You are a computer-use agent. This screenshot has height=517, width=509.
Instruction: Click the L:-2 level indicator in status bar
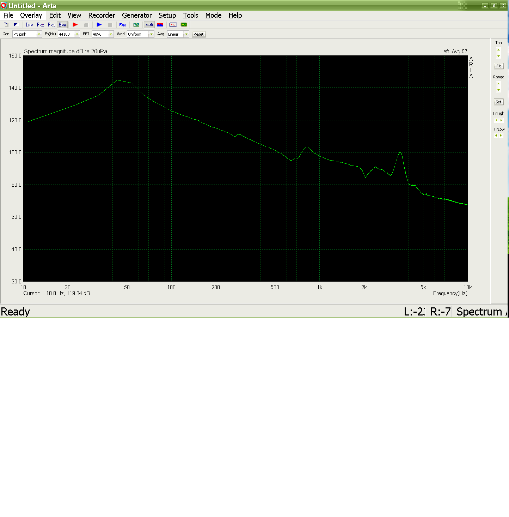click(x=414, y=312)
